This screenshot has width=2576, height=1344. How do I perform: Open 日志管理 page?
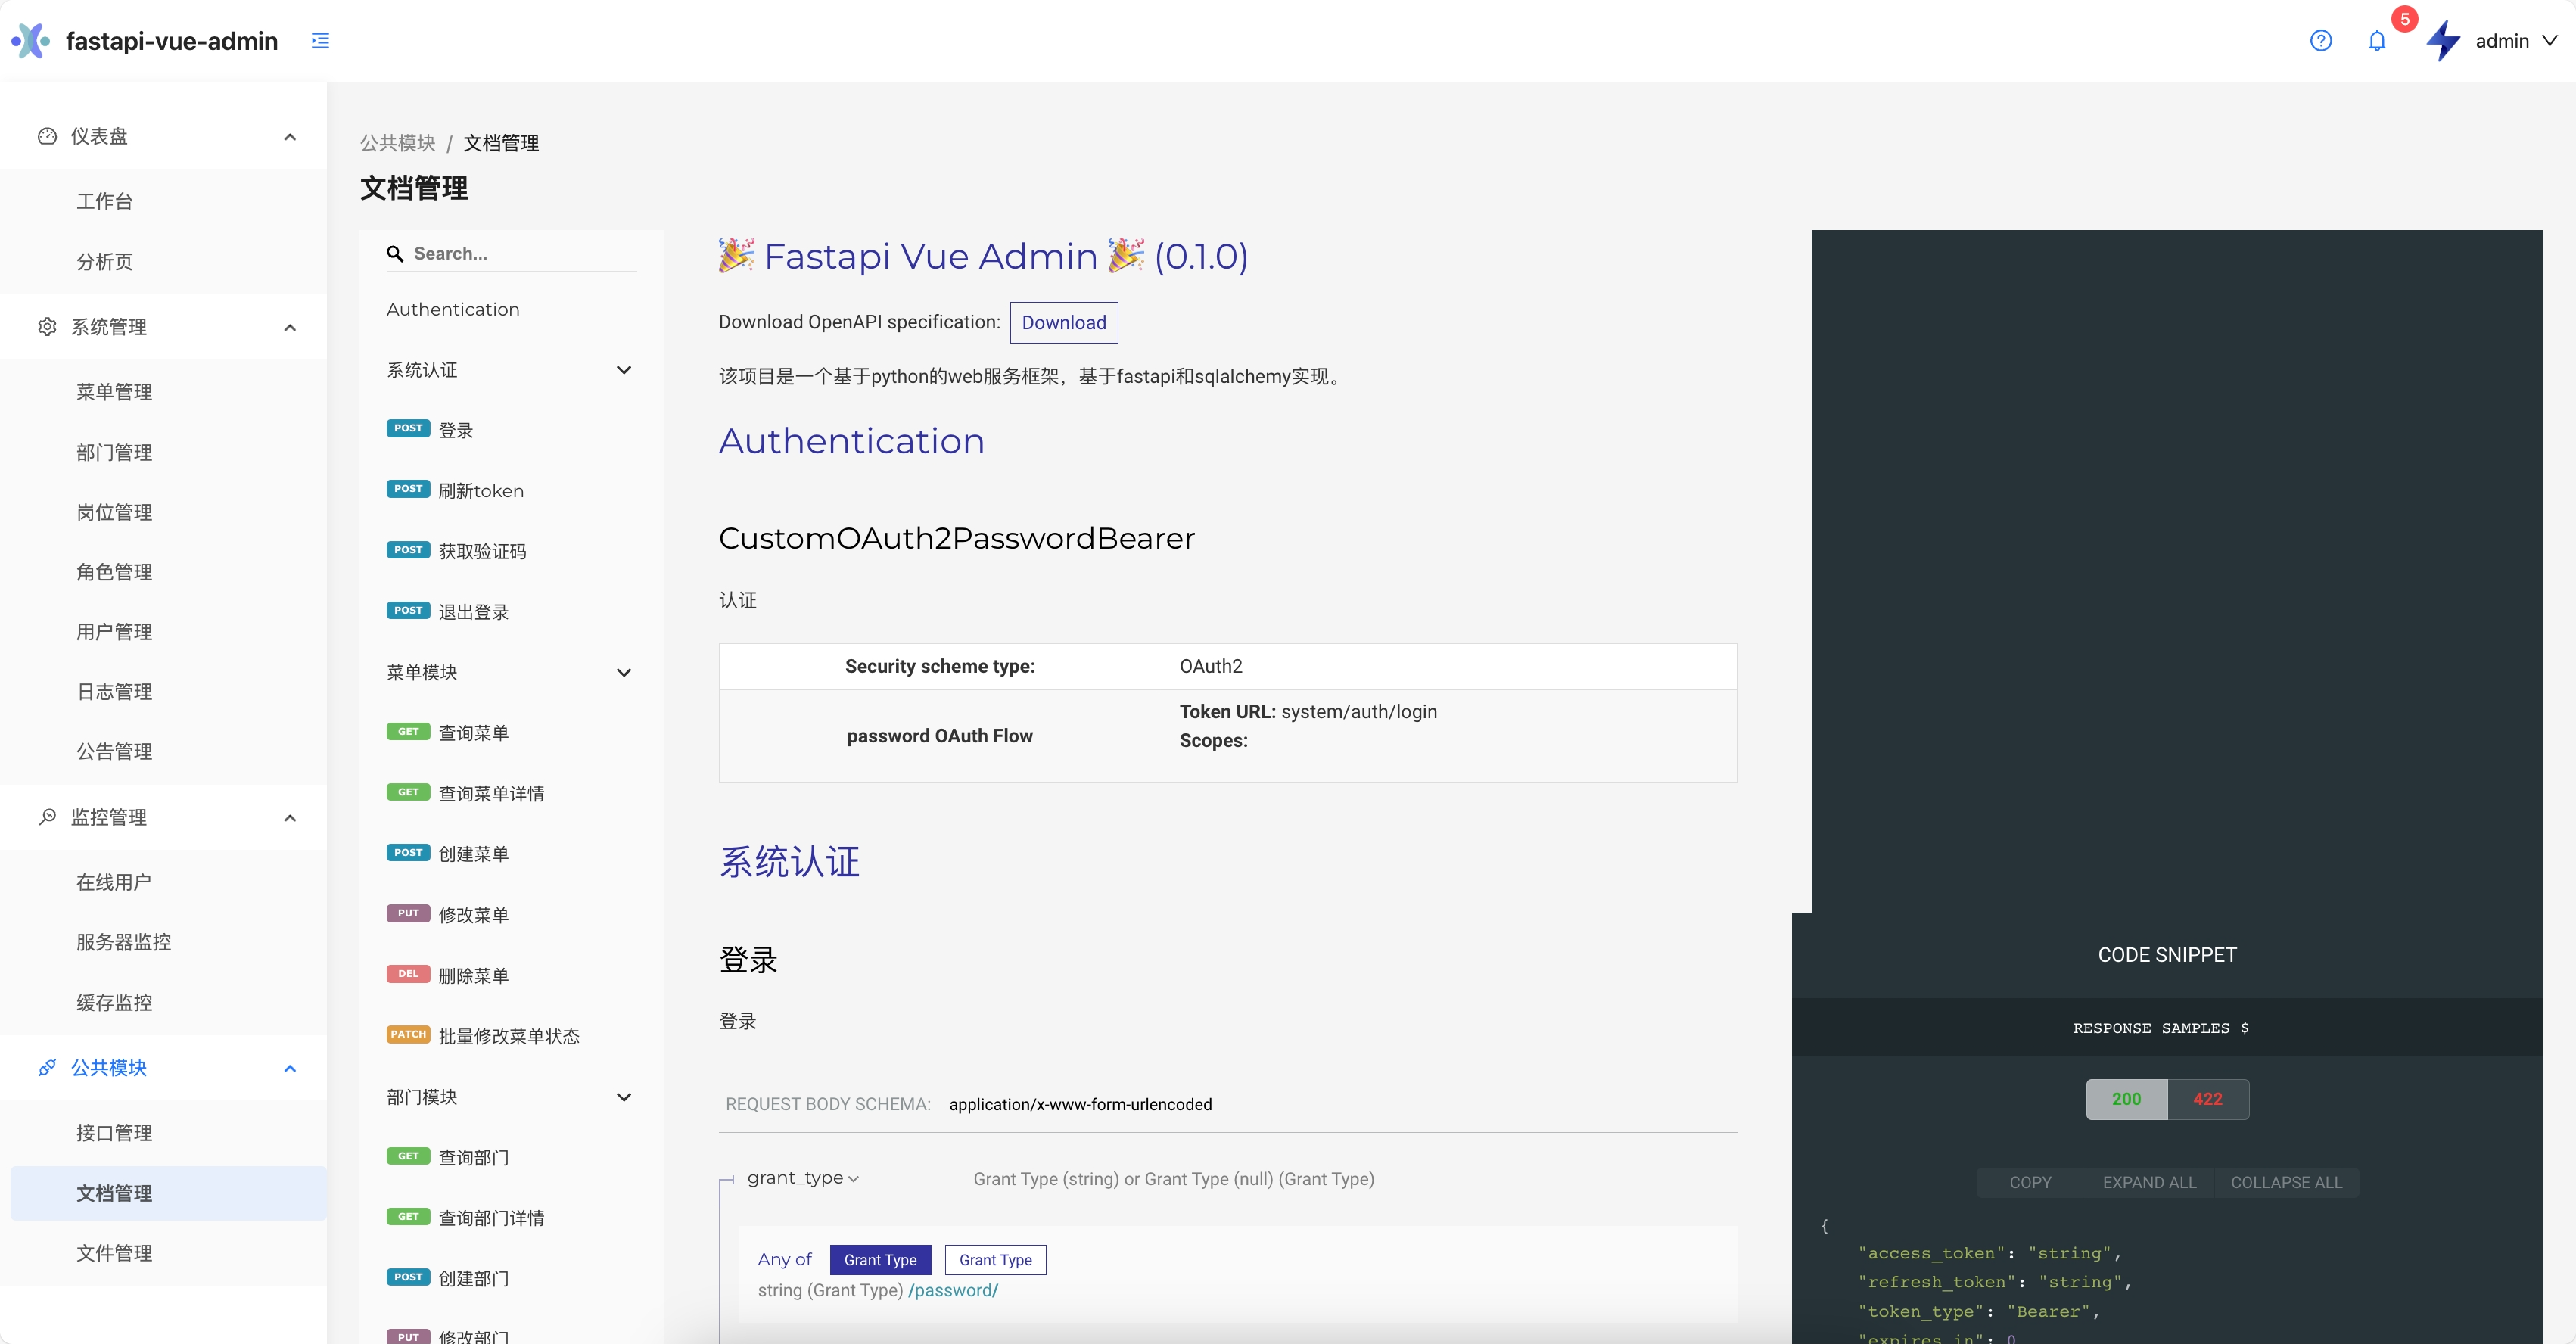pos(114,692)
